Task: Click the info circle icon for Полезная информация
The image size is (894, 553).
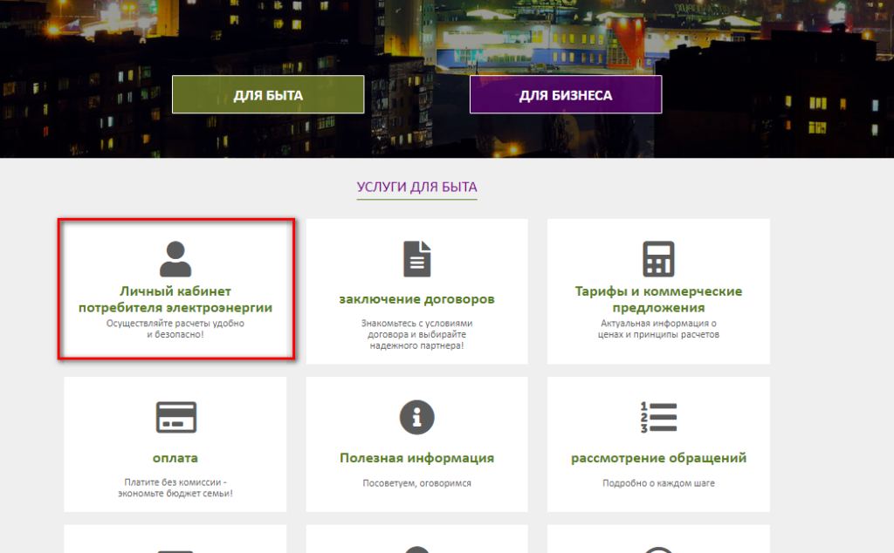Action: 416,417
